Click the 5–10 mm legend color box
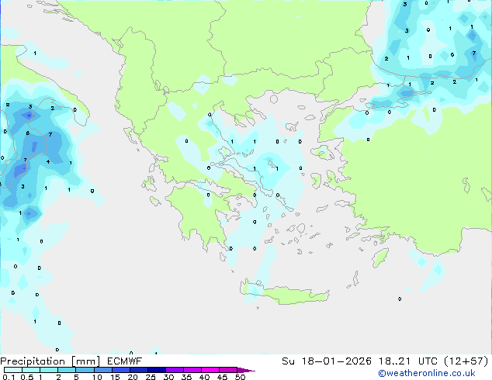The image size is (492, 380). [85, 370]
